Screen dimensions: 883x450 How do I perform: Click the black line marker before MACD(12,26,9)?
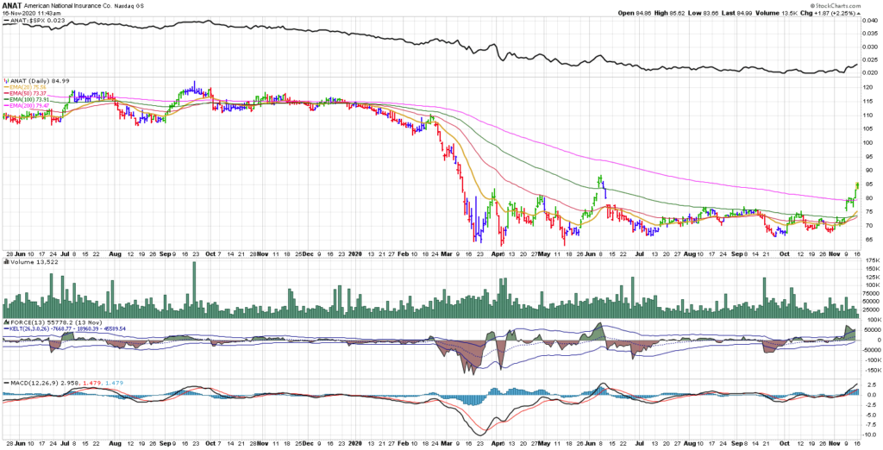(x=6, y=383)
